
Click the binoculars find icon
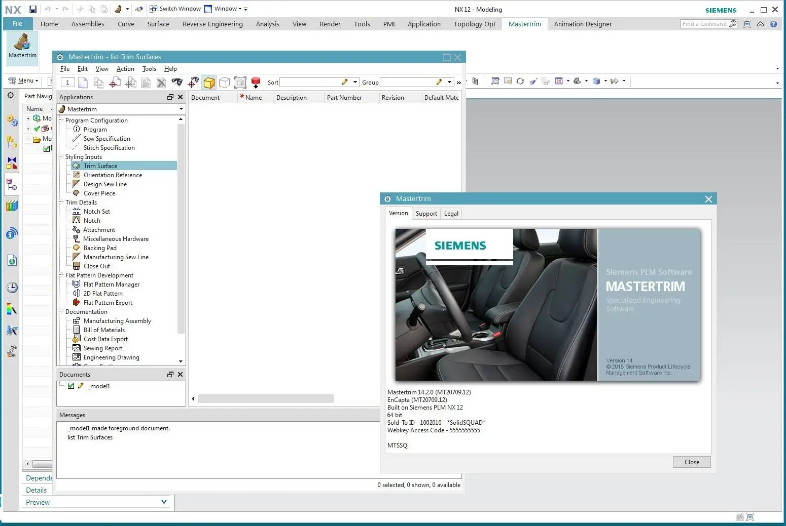tap(176, 82)
